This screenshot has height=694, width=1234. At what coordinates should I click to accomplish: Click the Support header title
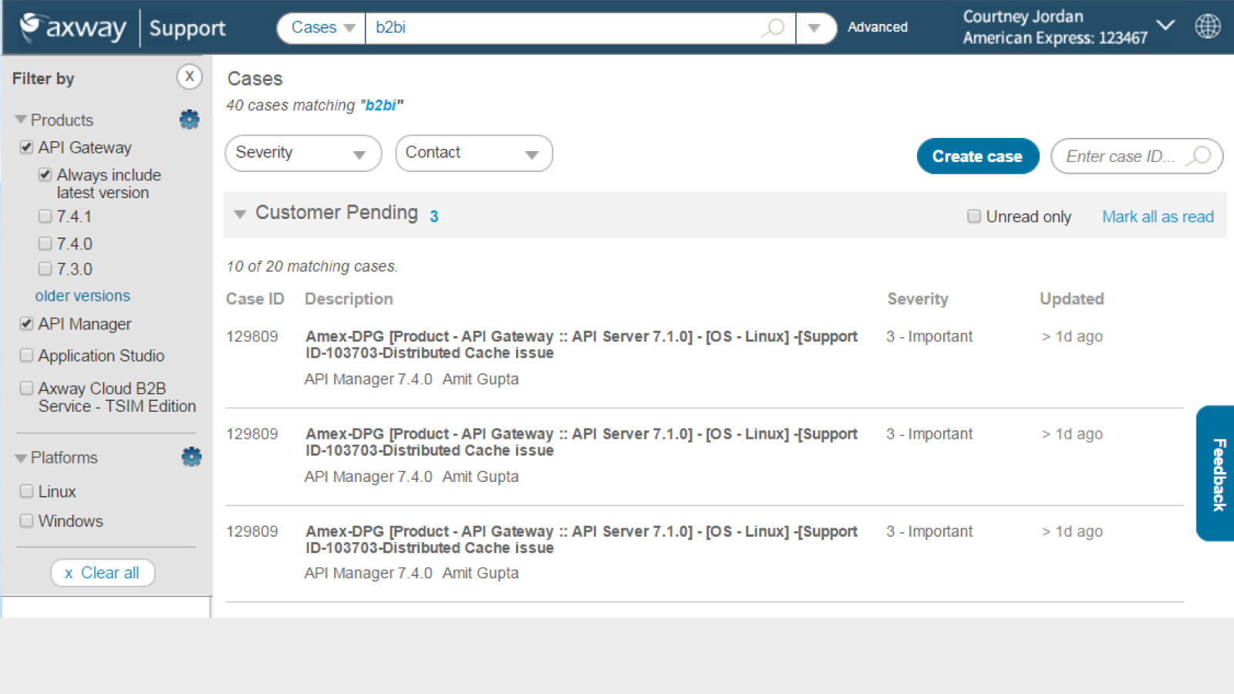point(187,29)
